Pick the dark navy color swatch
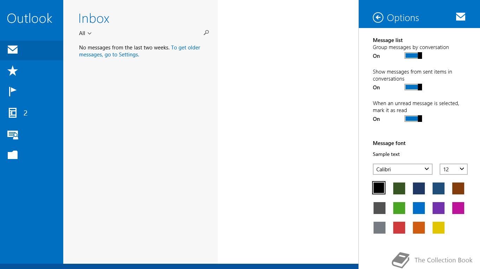This screenshot has height=269, width=480. click(x=419, y=188)
